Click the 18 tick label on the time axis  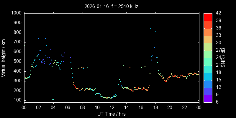point(155,107)
